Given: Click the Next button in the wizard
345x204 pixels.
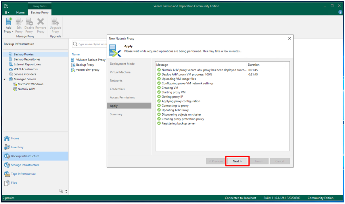Looking at the screenshot, I should [x=237, y=161].
